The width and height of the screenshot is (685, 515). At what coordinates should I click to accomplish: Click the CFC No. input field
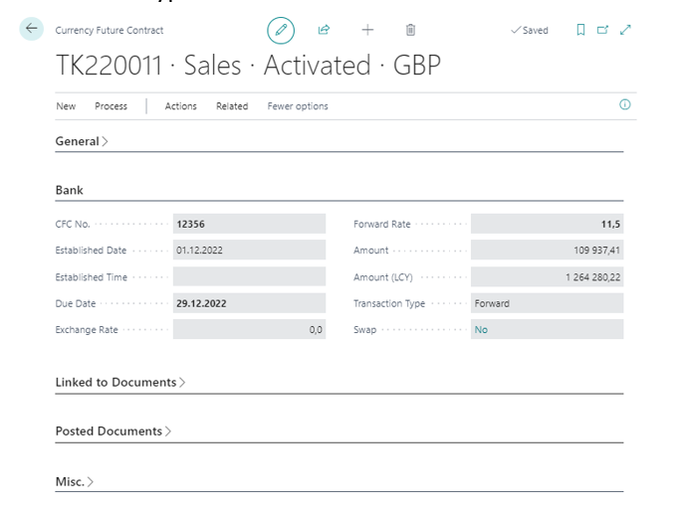249,224
